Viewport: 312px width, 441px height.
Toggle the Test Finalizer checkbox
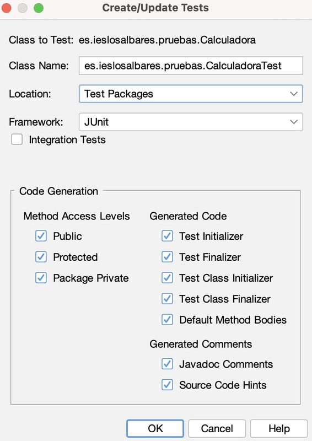(x=167, y=257)
